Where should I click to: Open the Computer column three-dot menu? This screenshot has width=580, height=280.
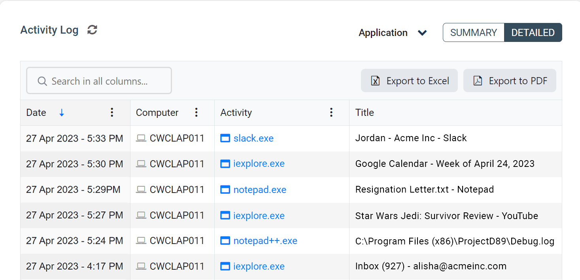tap(196, 113)
